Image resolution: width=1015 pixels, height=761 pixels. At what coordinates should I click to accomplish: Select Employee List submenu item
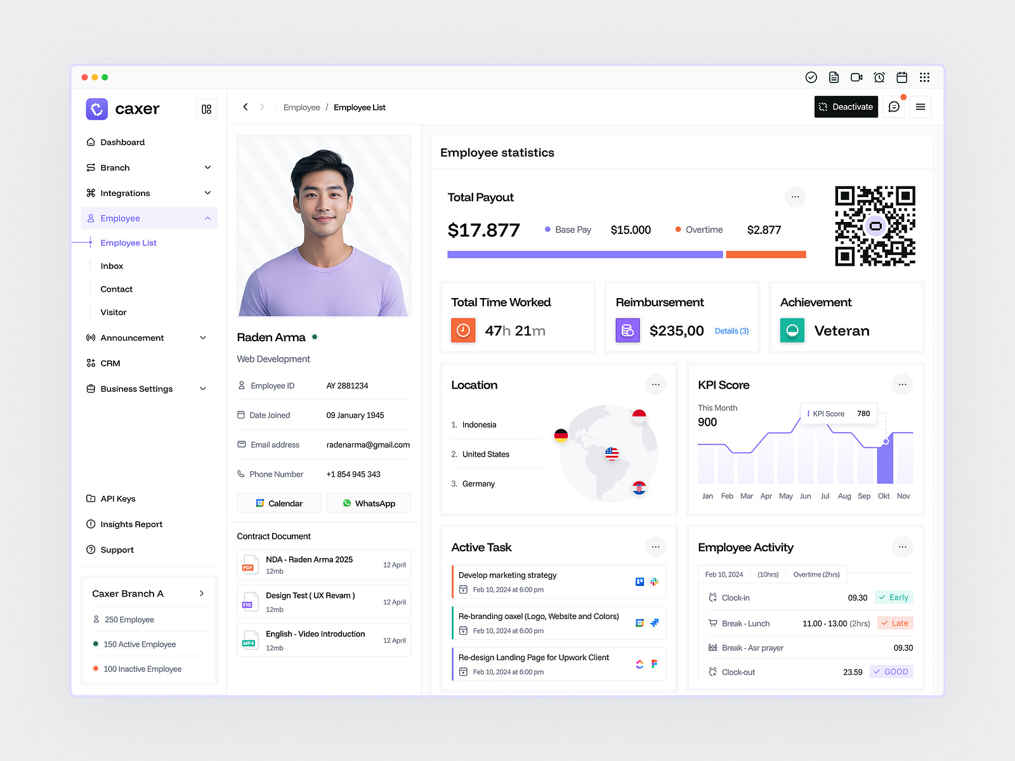click(128, 243)
